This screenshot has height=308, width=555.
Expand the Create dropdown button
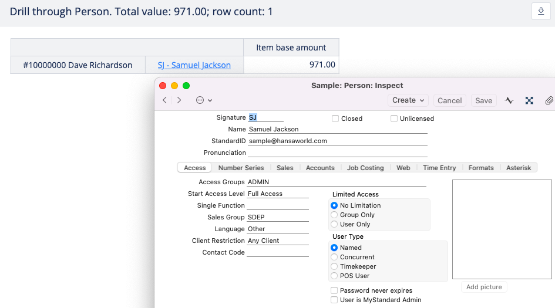click(409, 100)
